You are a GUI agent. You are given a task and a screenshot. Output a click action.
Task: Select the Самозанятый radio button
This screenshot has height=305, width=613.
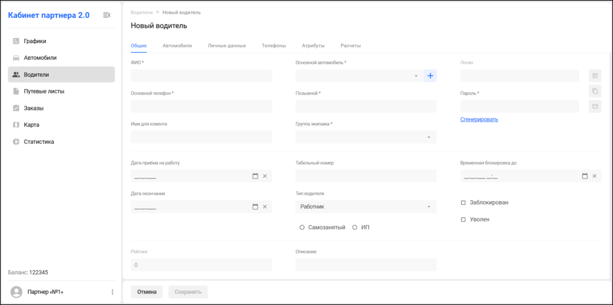click(x=302, y=228)
